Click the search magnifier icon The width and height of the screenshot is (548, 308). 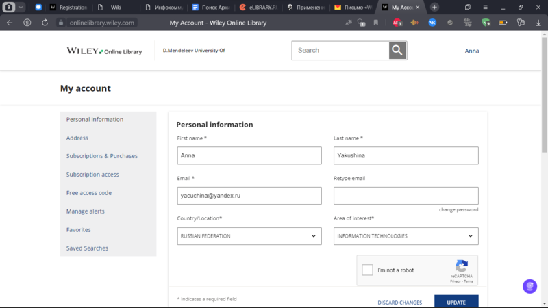click(x=397, y=51)
